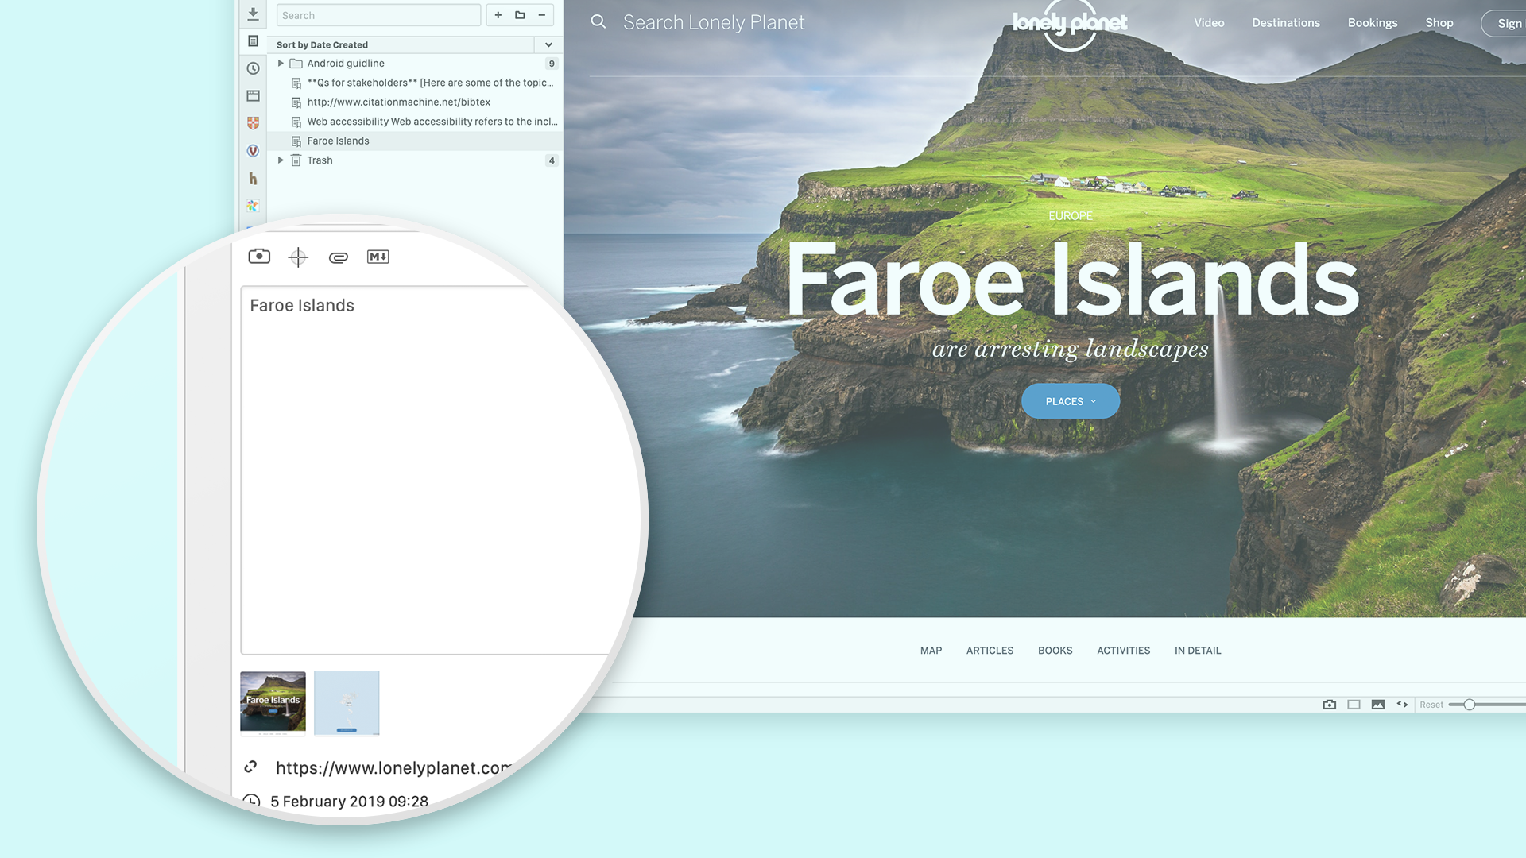This screenshot has width=1526, height=858.
Task: Select the Qs for stakeholders note
Action: click(415, 83)
